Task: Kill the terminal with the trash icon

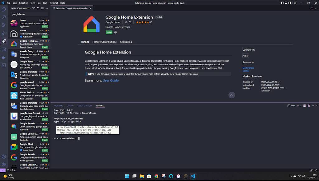Action: point(308,106)
